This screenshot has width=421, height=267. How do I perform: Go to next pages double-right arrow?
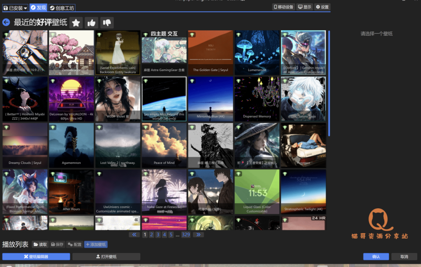(x=199, y=235)
